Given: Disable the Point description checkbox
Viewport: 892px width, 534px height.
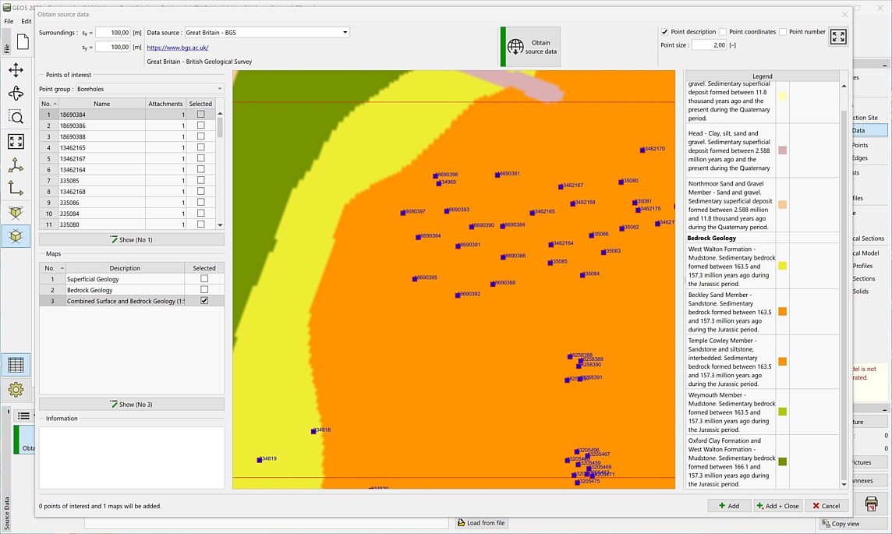Looking at the screenshot, I should (665, 32).
